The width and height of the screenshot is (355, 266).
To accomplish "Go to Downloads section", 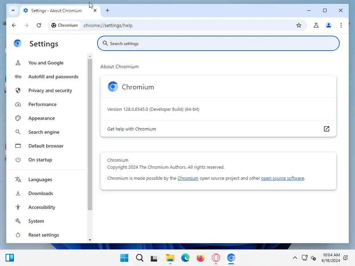I will pos(41,193).
